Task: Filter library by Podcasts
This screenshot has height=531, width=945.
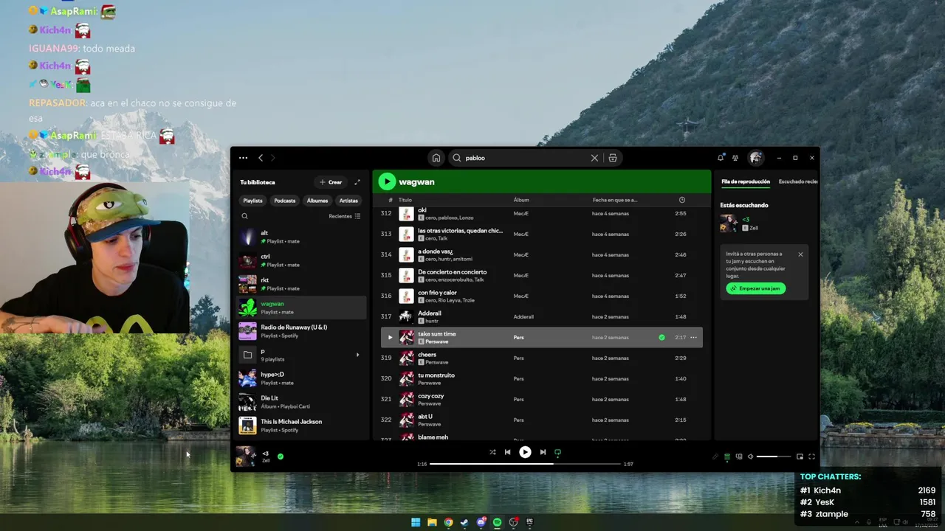Action: (x=284, y=201)
